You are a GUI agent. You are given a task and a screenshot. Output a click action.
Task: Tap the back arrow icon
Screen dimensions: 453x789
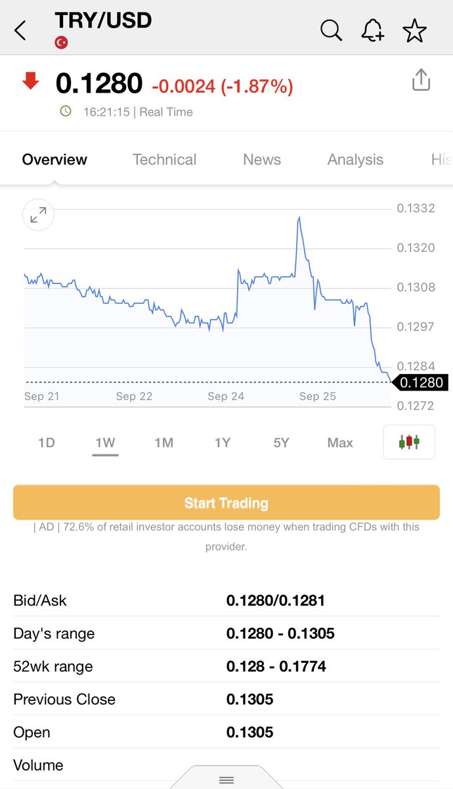click(21, 30)
